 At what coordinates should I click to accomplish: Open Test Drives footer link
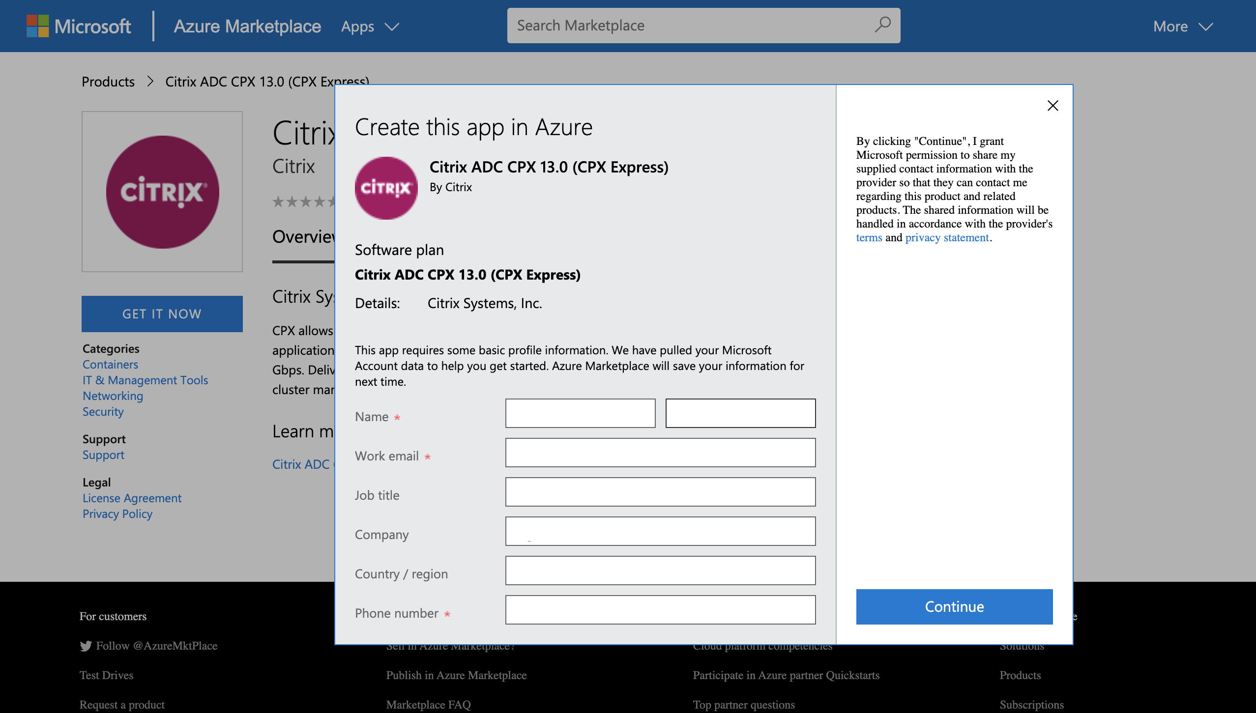[106, 675]
